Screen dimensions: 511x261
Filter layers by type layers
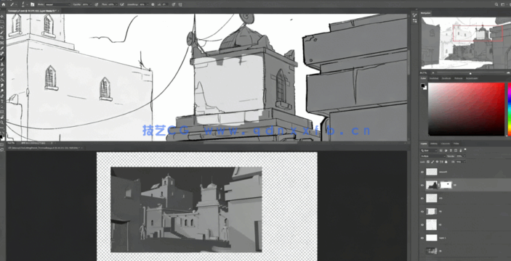point(451,151)
